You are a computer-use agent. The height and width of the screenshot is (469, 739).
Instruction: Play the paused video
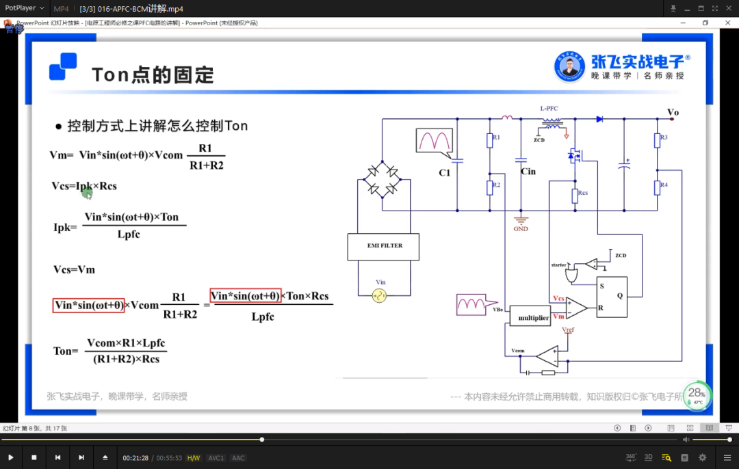pos(10,457)
